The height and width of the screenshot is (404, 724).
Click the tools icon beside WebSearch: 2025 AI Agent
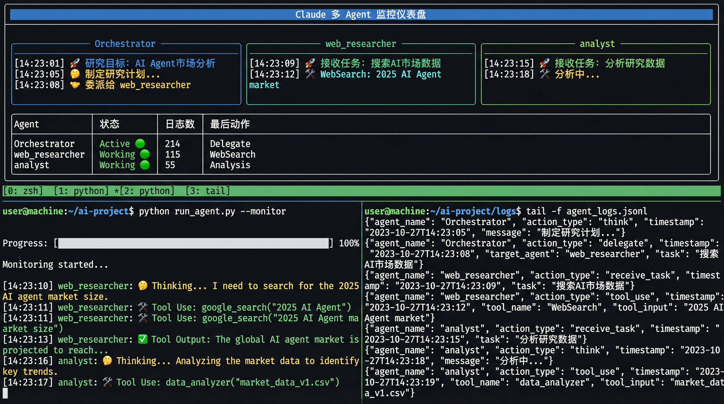[x=310, y=74]
